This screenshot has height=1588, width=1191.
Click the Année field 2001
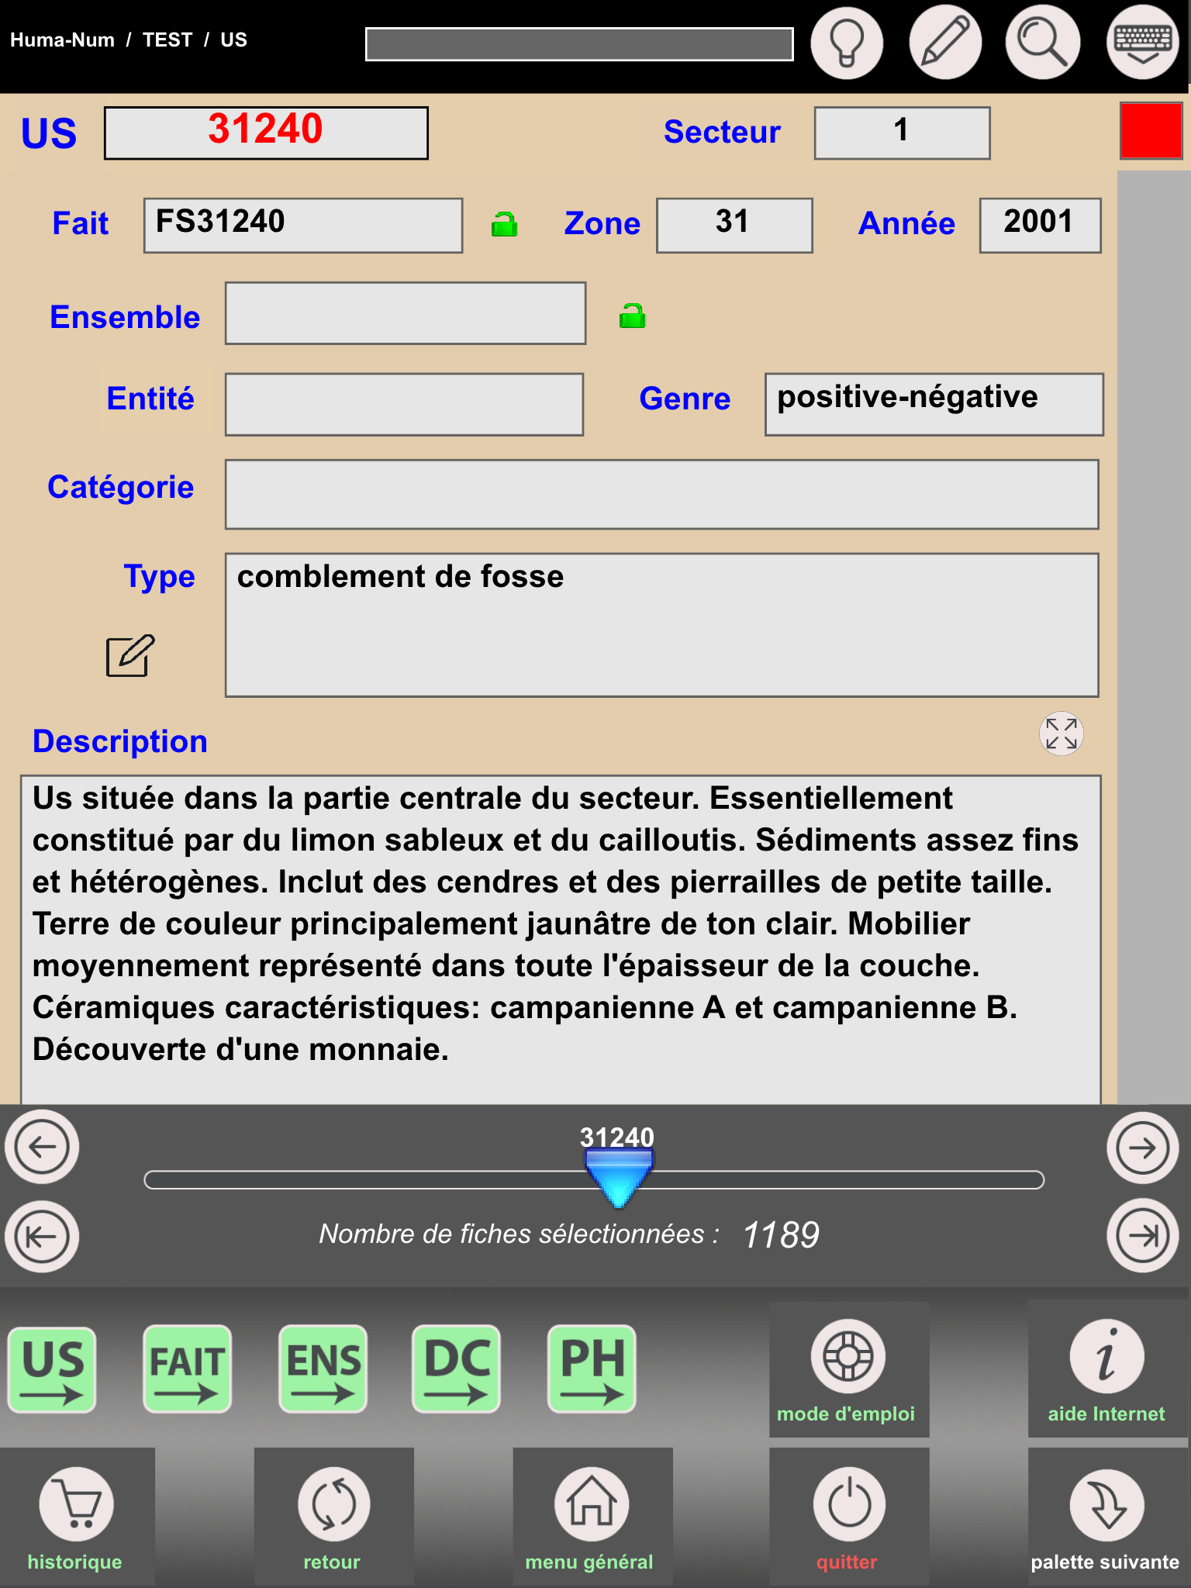pos(1040,225)
